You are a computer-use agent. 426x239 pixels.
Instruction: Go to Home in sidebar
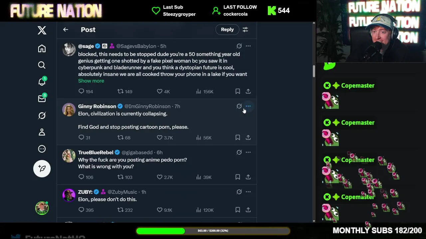tap(42, 48)
